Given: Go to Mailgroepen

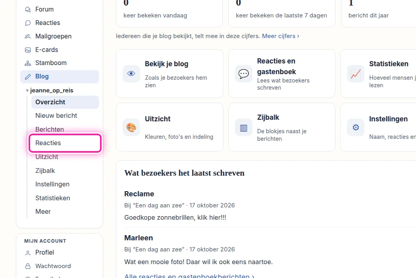Looking at the screenshot, I should pos(53,36).
